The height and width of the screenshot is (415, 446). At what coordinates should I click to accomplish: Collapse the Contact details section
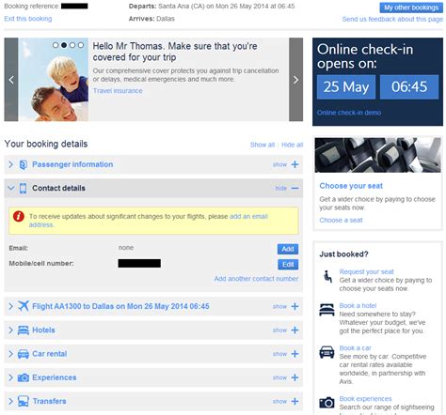[x=295, y=188]
